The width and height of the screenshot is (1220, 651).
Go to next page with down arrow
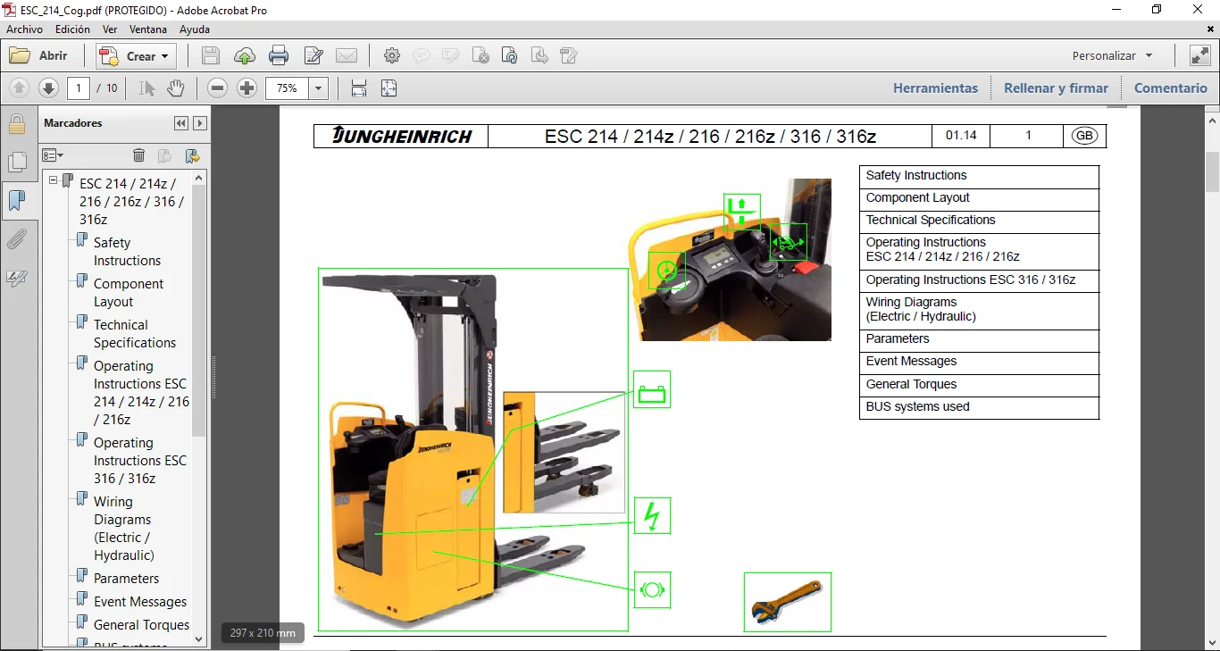(49, 88)
